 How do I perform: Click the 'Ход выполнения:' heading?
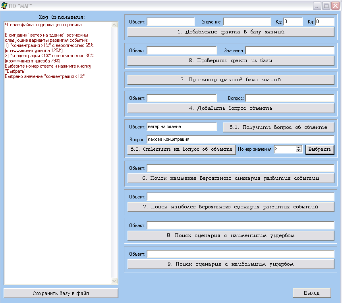62,17
